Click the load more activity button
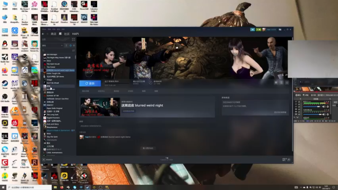 148,148
